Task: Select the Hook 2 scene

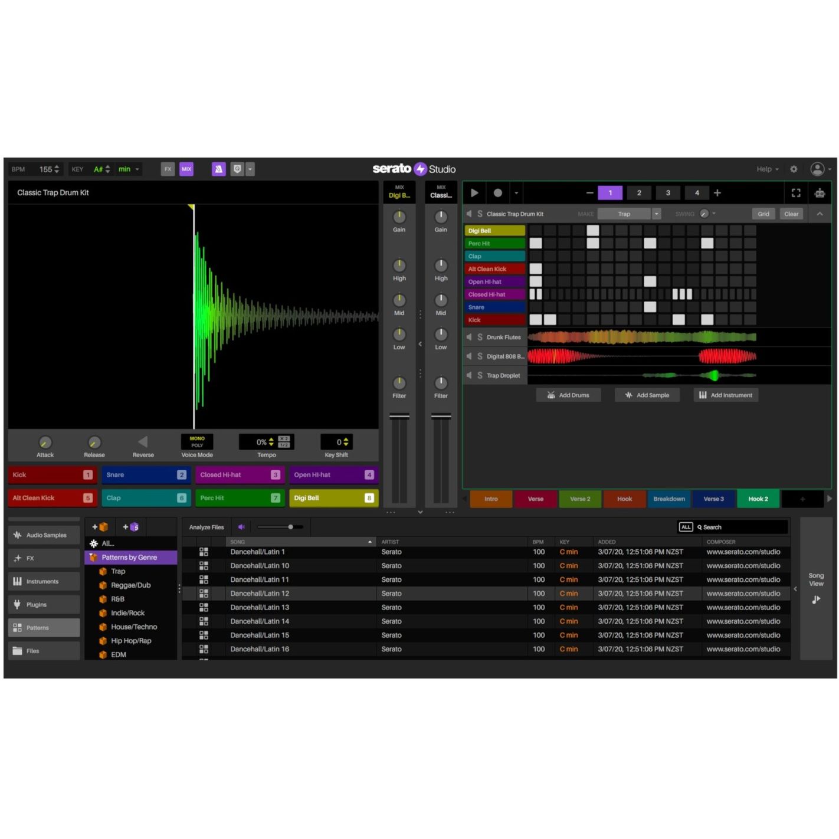Action: point(758,499)
